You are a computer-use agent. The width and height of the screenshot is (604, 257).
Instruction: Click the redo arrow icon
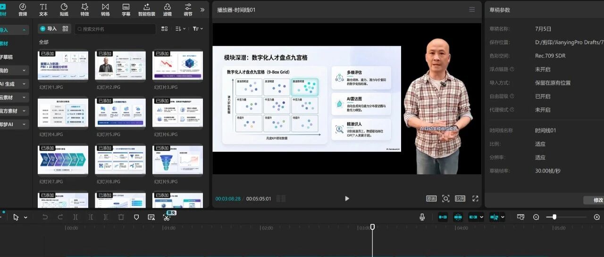click(x=60, y=217)
